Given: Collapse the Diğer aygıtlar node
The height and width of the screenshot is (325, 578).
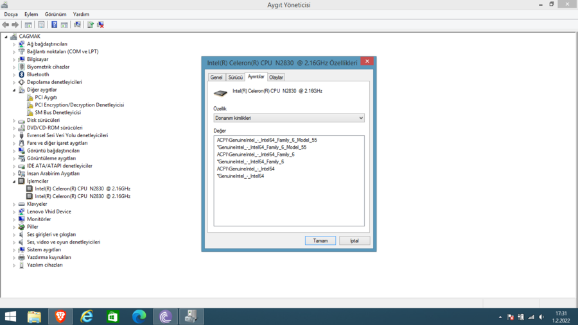Looking at the screenshot, I should click(x=14, y=90).
